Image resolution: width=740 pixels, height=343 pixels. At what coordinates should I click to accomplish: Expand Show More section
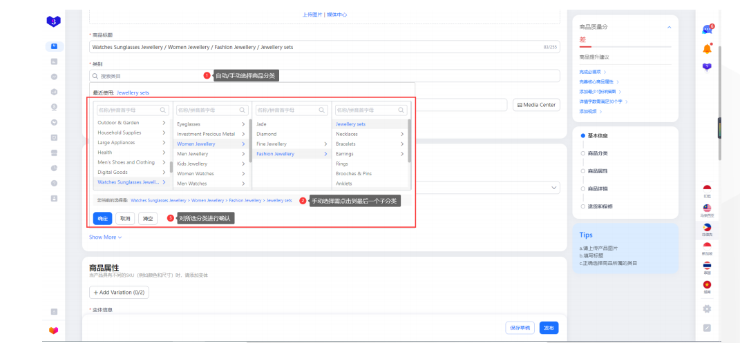[105, 237]
